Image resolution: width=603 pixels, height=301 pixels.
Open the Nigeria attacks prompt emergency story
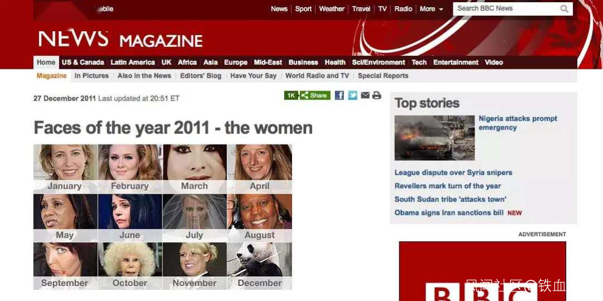pyautogui.click(x=518, y=123)
